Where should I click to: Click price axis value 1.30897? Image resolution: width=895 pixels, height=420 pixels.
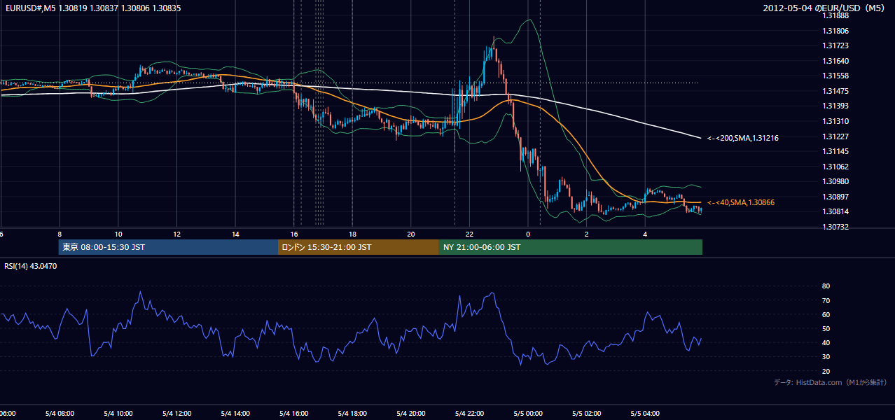click(835, 197)
